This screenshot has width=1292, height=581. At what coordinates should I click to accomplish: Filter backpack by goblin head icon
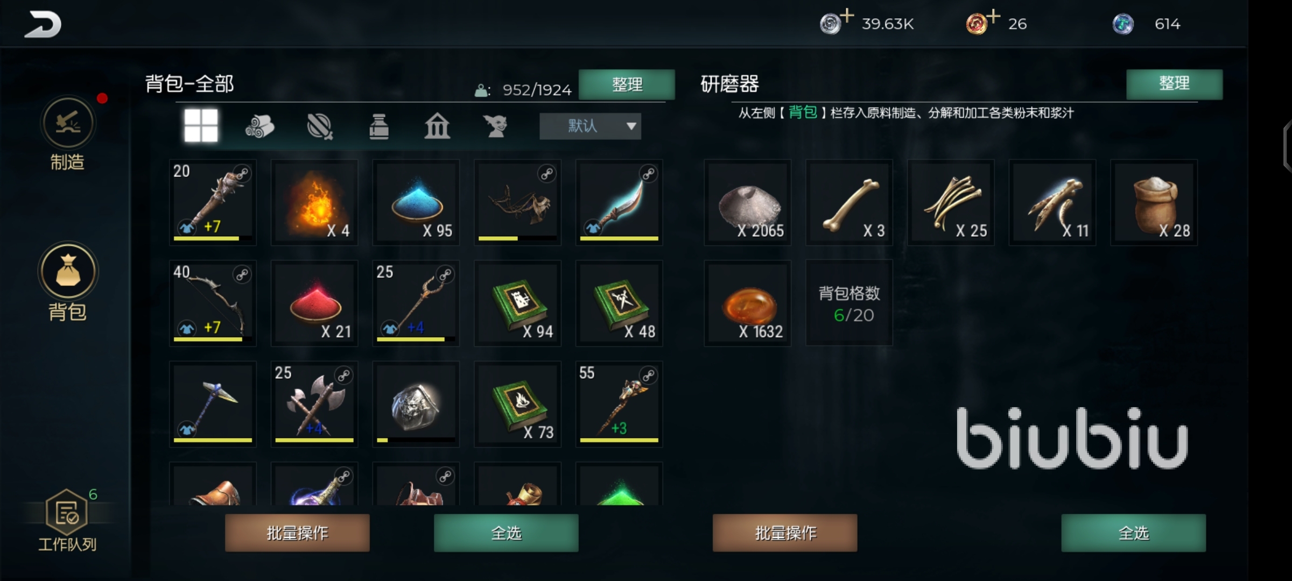pos(496,126)
